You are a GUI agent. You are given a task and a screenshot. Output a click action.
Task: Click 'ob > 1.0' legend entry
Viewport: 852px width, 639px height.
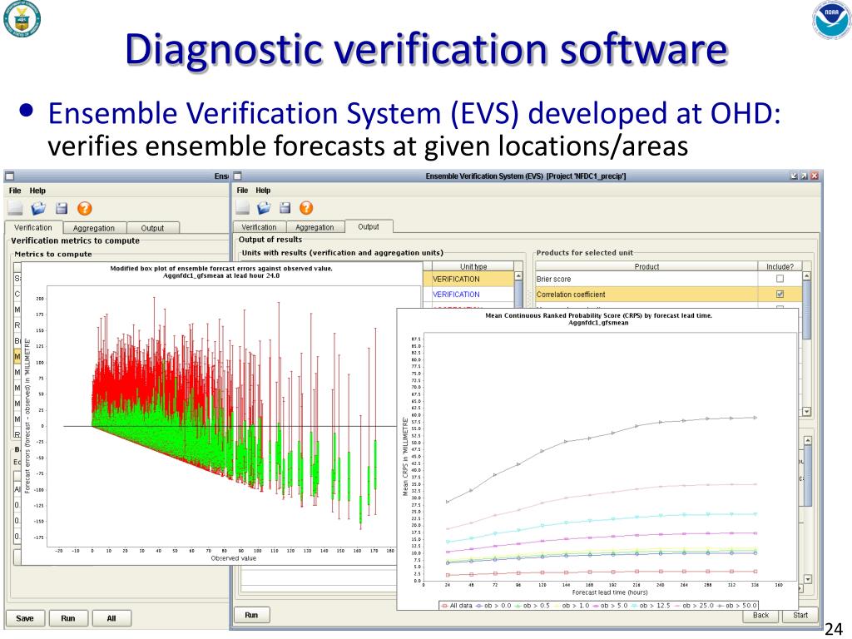pos(572,606)
